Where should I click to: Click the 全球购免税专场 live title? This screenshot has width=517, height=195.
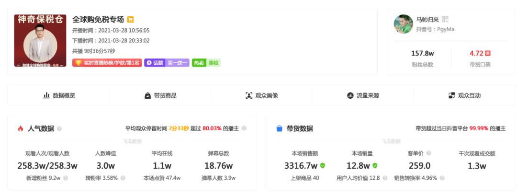(98, 20)
